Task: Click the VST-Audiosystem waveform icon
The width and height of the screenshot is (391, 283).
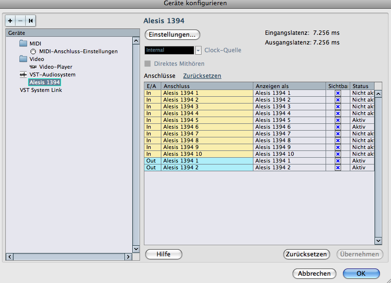Action: click(23, 74)
